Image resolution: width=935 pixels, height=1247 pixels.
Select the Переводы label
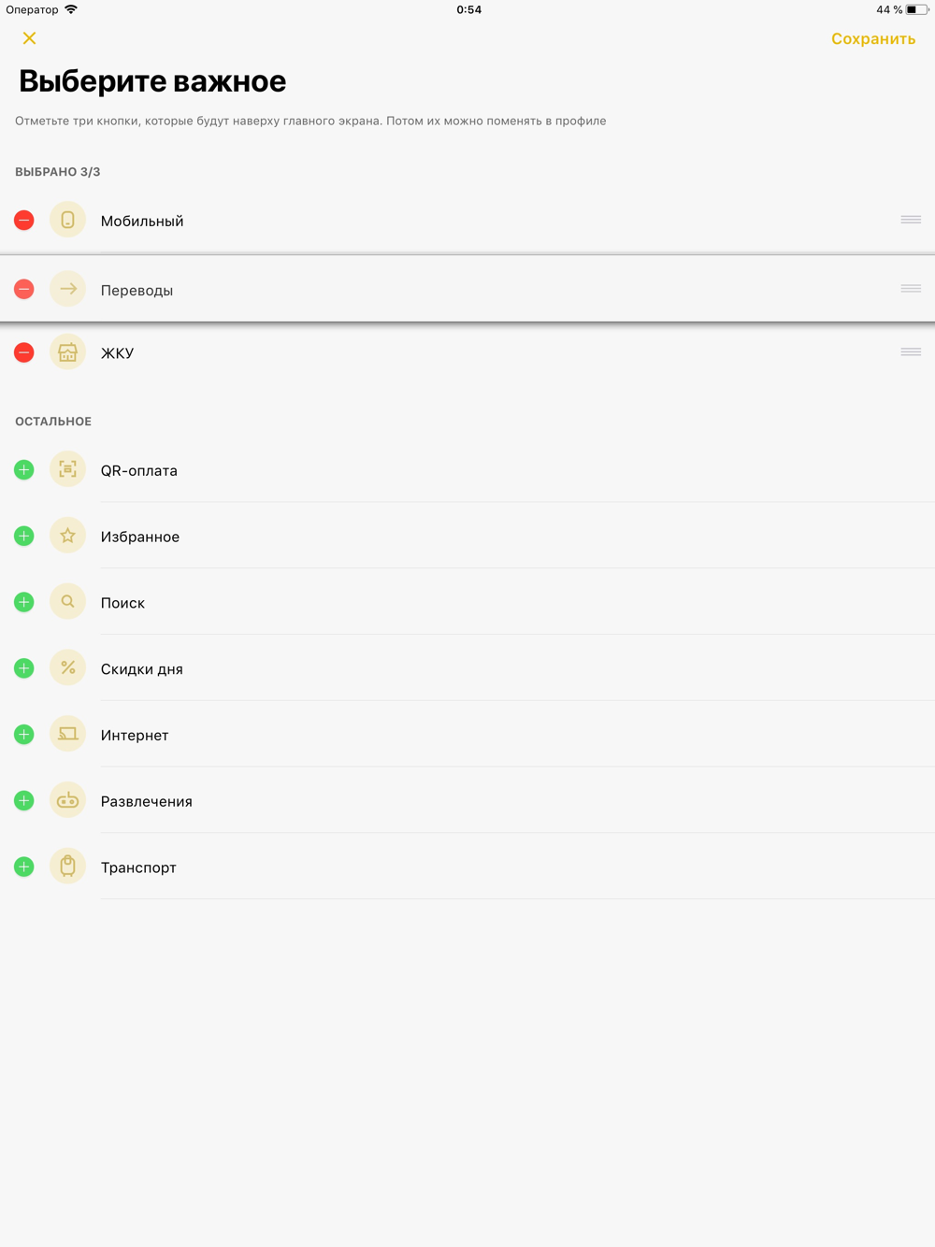[x=137, y=291]
